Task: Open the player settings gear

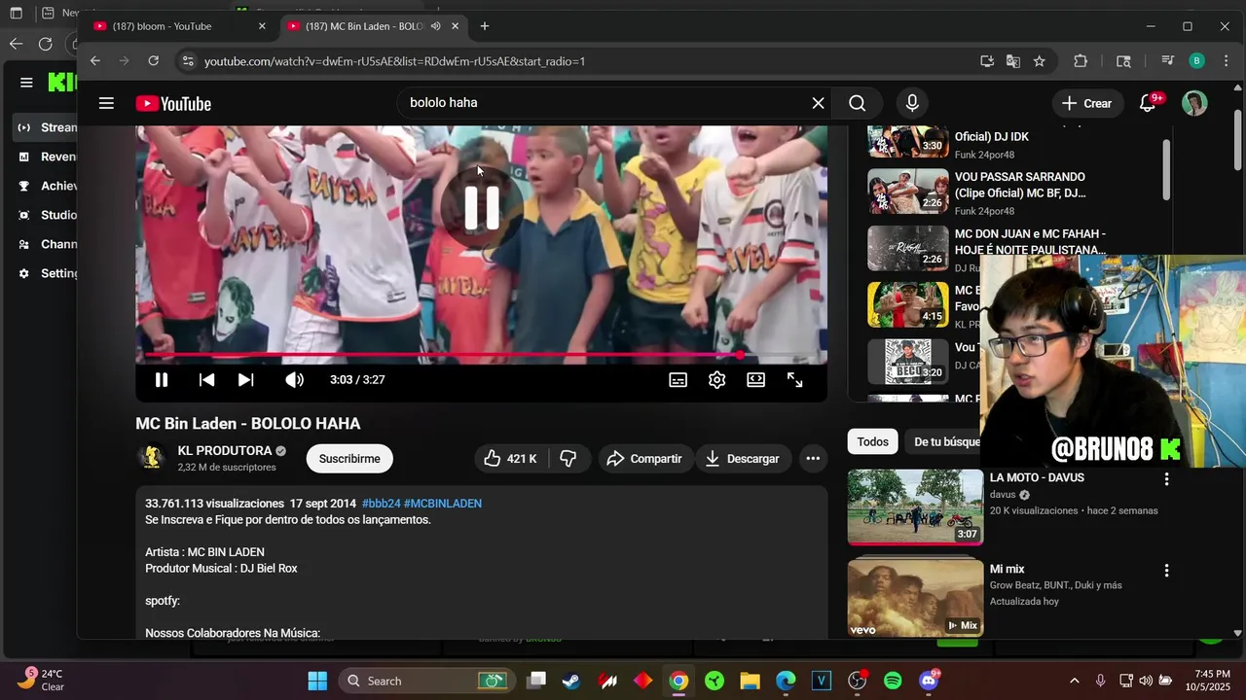Action: (x=717, y=380)
